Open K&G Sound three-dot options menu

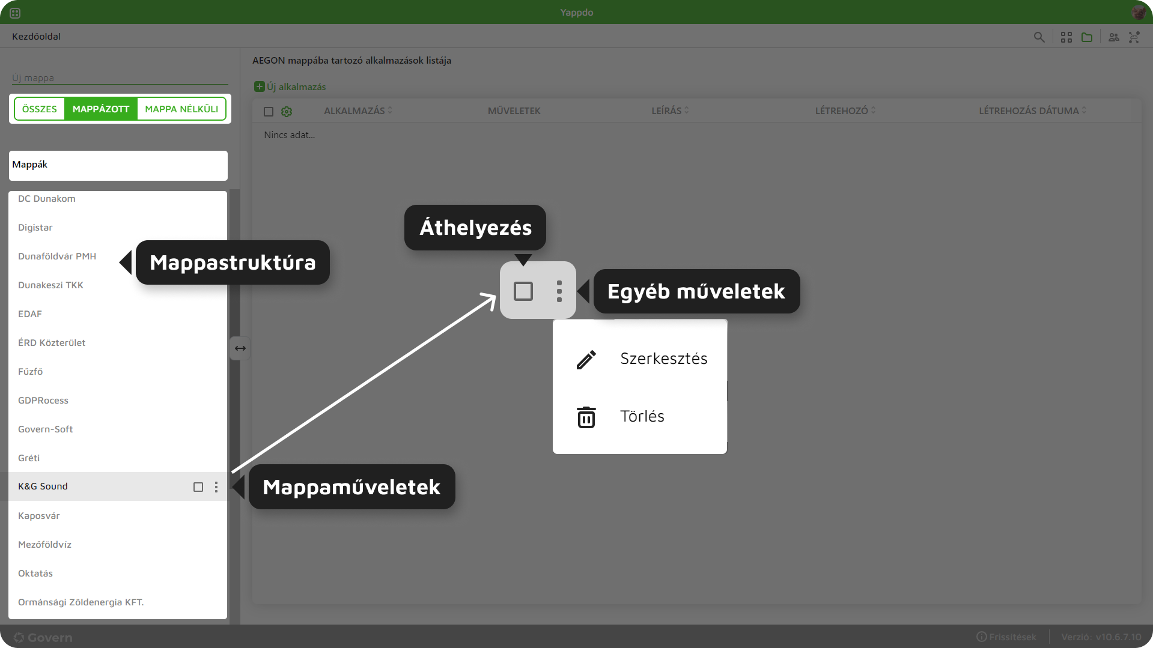tap(216, 487)
